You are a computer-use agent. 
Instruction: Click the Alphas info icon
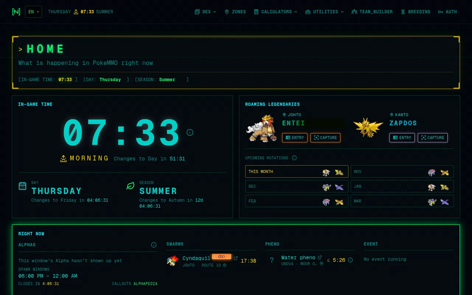(154, 245)
